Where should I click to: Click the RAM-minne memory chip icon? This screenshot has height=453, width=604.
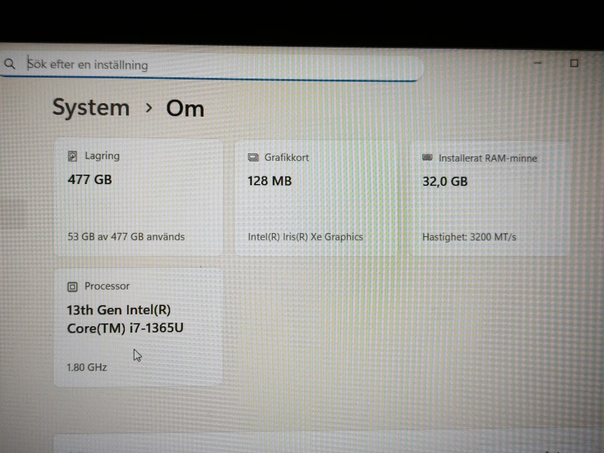pos(427,157)
